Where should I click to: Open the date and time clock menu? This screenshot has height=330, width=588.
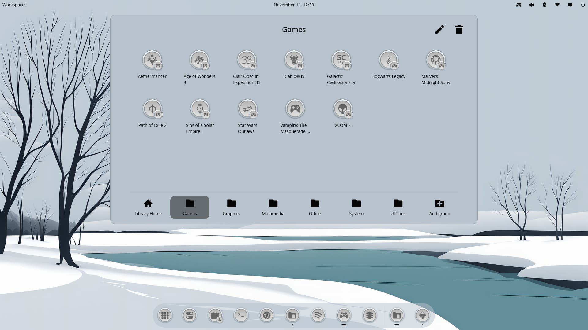[294, 5]
